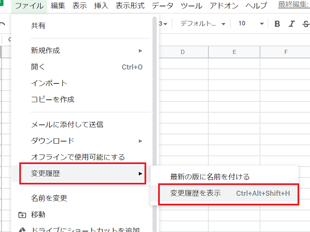
Task: Select メールに添付して送信 entry
Action: pos(82,124)
